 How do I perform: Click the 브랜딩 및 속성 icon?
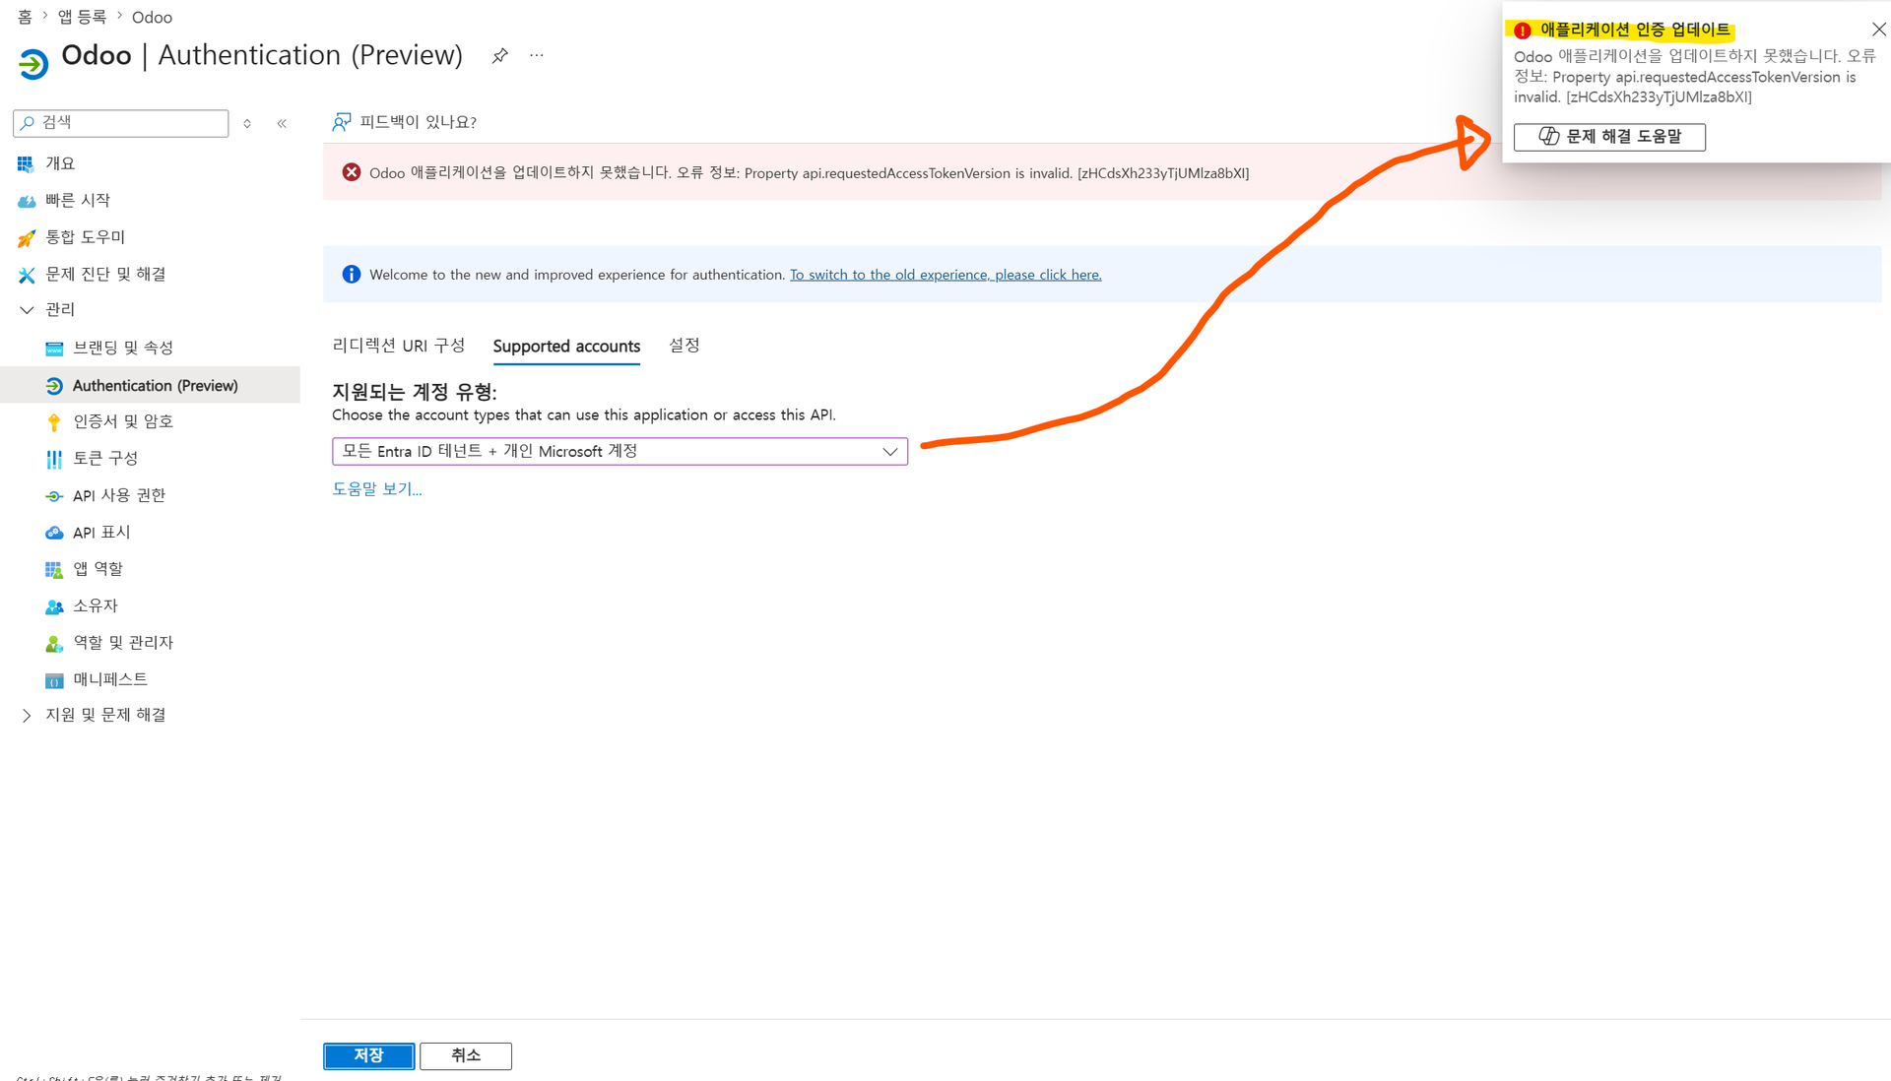click(x=54, y=349)
